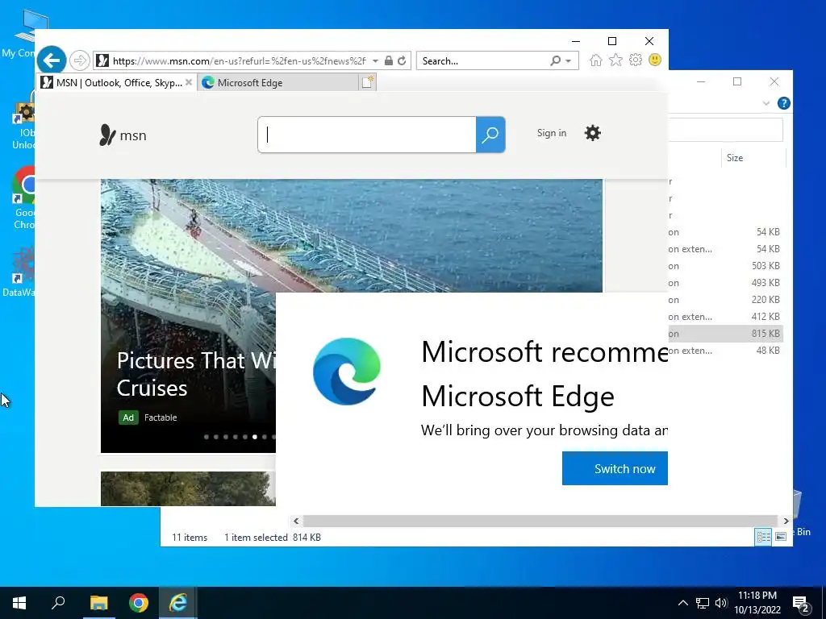Viewport: 826px width, 619px height.
Task: Close the MSN tab
Action: (189, 83)
